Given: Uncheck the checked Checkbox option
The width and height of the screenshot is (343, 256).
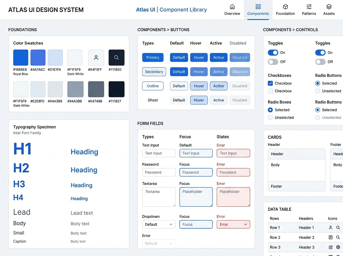Looking at the screenshot, I should (270, 83).
